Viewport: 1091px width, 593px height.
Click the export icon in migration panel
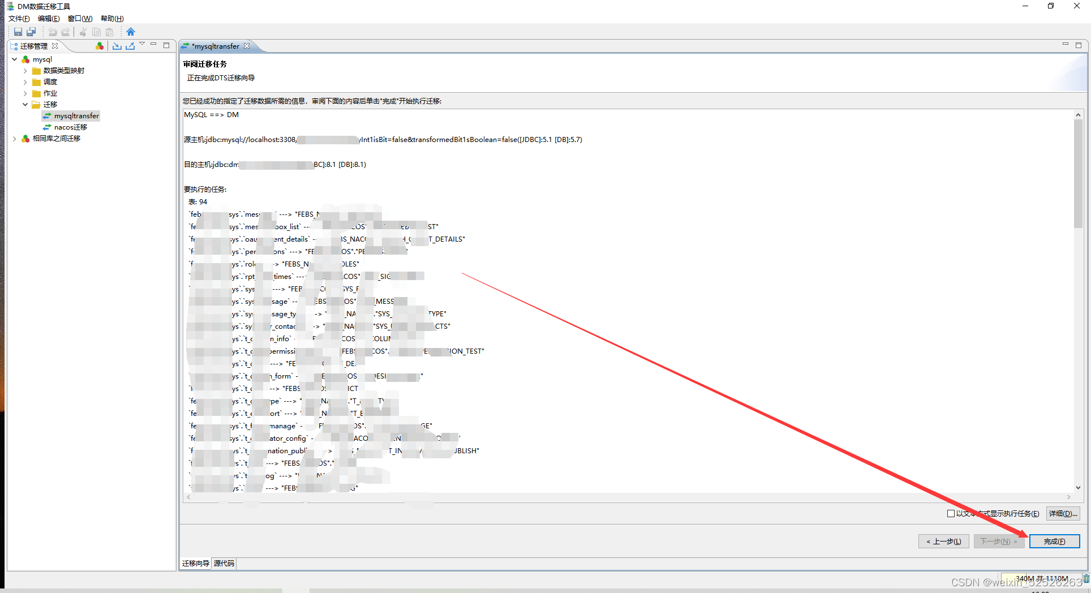[x=130, y=46]
